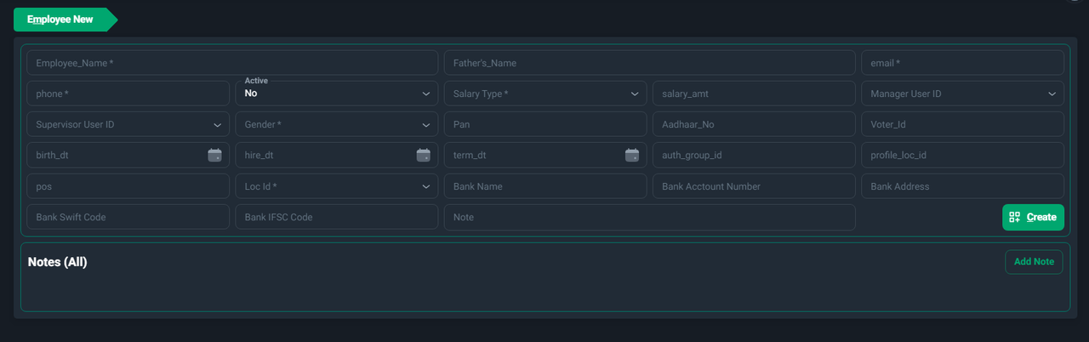This screenshot has height=342, width=1089.
Task: Click the phone input field
Action: pos(128,94)
